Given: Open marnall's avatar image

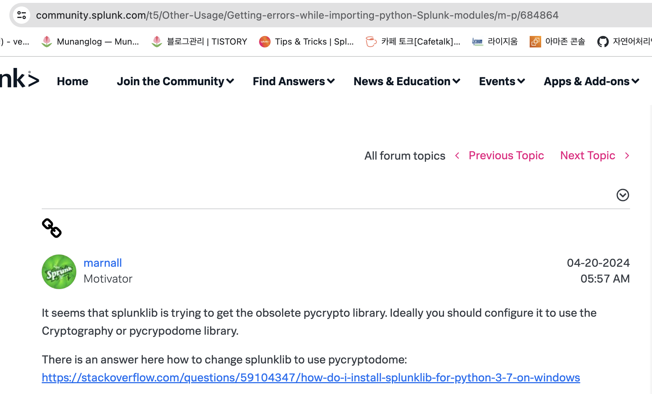Looking at the screenshot, I should coord(59,272).
